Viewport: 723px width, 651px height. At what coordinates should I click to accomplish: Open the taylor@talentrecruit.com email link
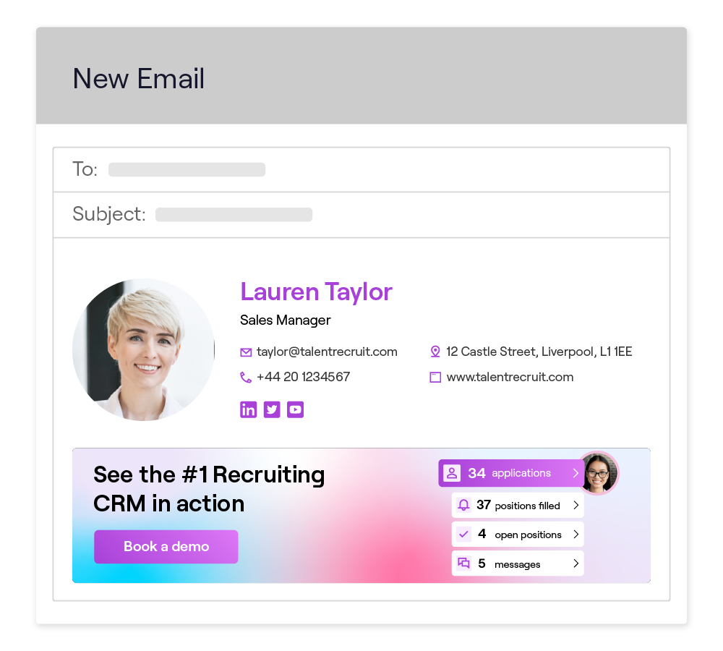327,352
